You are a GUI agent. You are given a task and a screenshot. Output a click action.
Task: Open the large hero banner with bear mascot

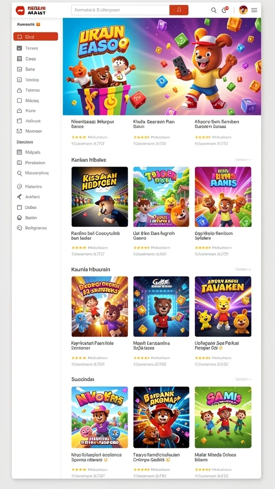tap(162, 66)
